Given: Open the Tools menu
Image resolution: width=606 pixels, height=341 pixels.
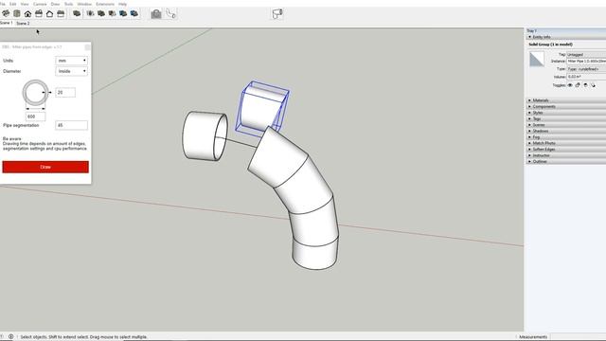Looking at the screenshot, I should tap(68, 4).
